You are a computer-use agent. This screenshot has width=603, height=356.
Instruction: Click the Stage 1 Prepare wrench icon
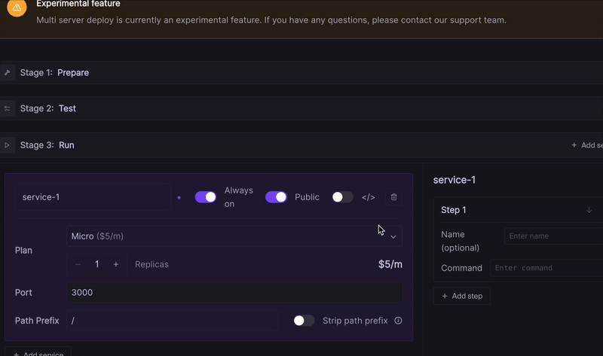tap(8, 73)
